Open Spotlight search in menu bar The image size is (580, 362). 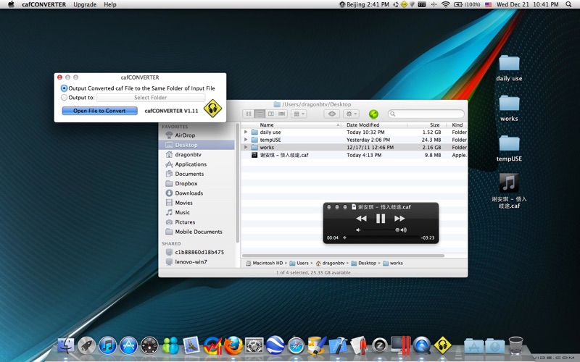pos(568,4)
